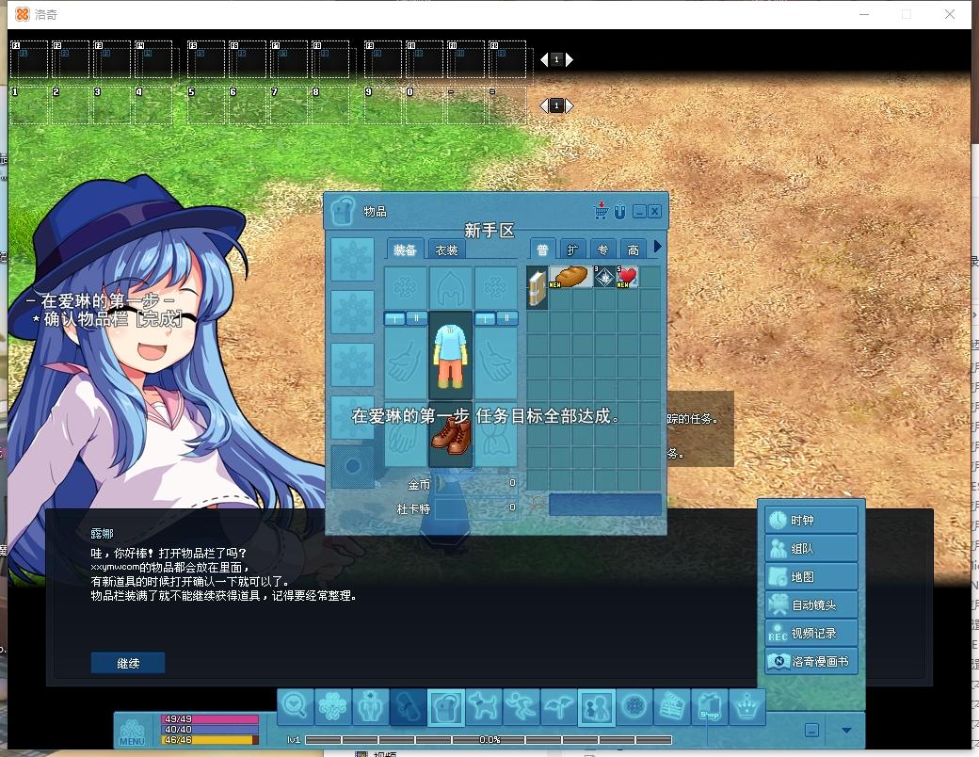Screen dimensions: 979x757
Task: Toggle left weapon set II
Action: [x=417, y=318]
